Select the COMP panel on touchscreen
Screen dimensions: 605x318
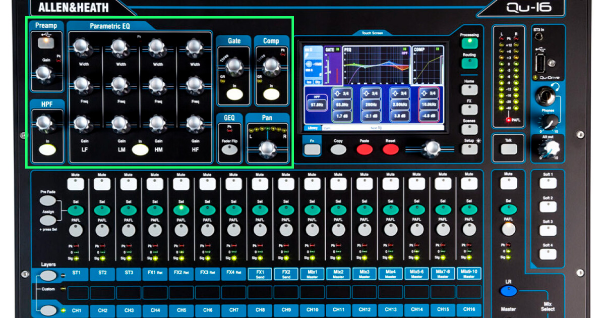427,65
